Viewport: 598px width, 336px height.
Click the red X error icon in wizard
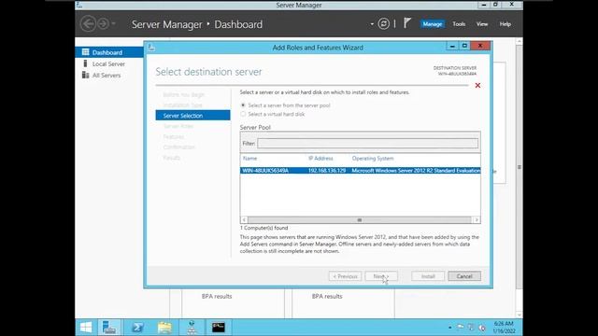[477, 85]
